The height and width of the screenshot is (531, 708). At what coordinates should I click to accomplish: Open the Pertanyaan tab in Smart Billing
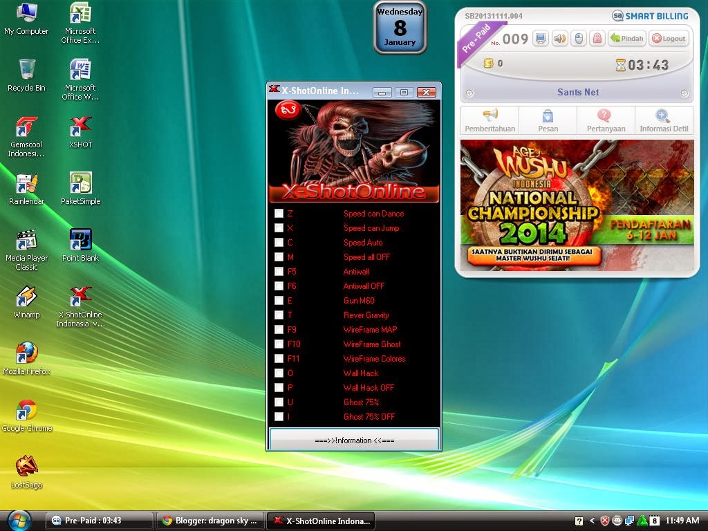[606, 120]
